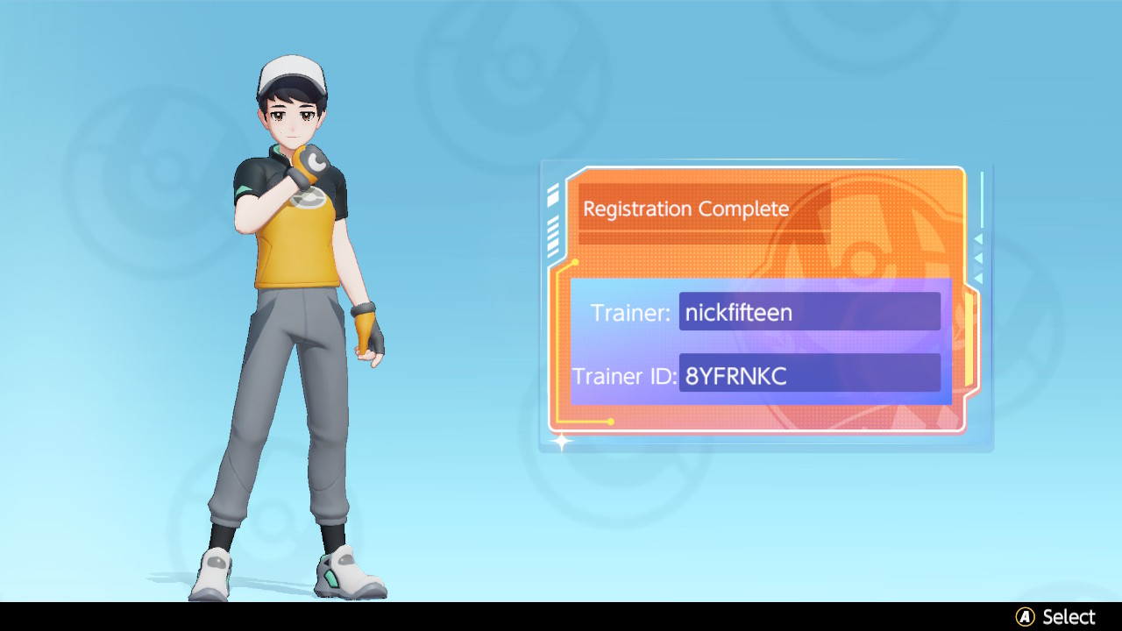Click the A button Select prompt
1122x631 pixels.
pyautogui.click(x=1055, y=617)
